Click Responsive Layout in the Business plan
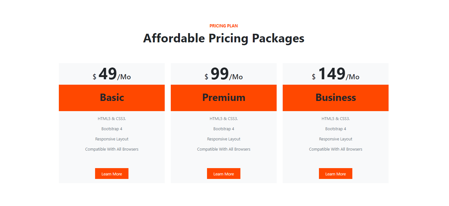449x206 pixels. [x=335, y=139]
